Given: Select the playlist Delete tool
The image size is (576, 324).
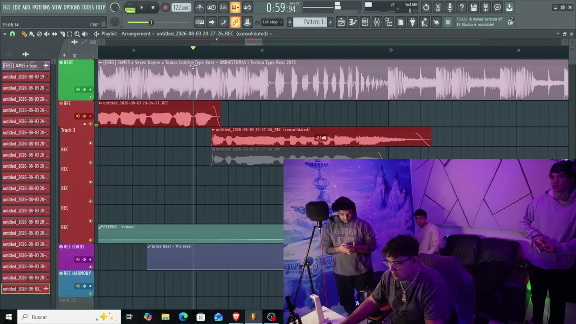Looking at the screenshot, I should 39,34.
